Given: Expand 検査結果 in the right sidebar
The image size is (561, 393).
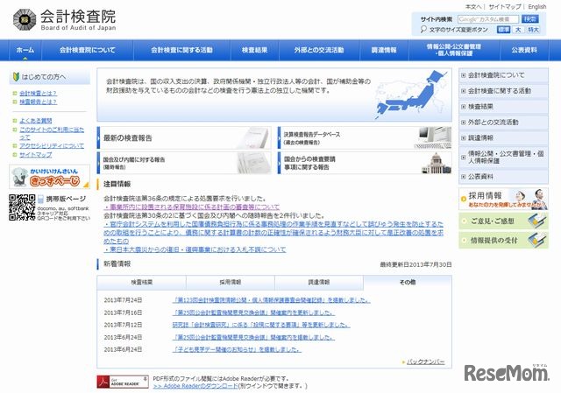Looking at the screenshot, I should [503, 107].
